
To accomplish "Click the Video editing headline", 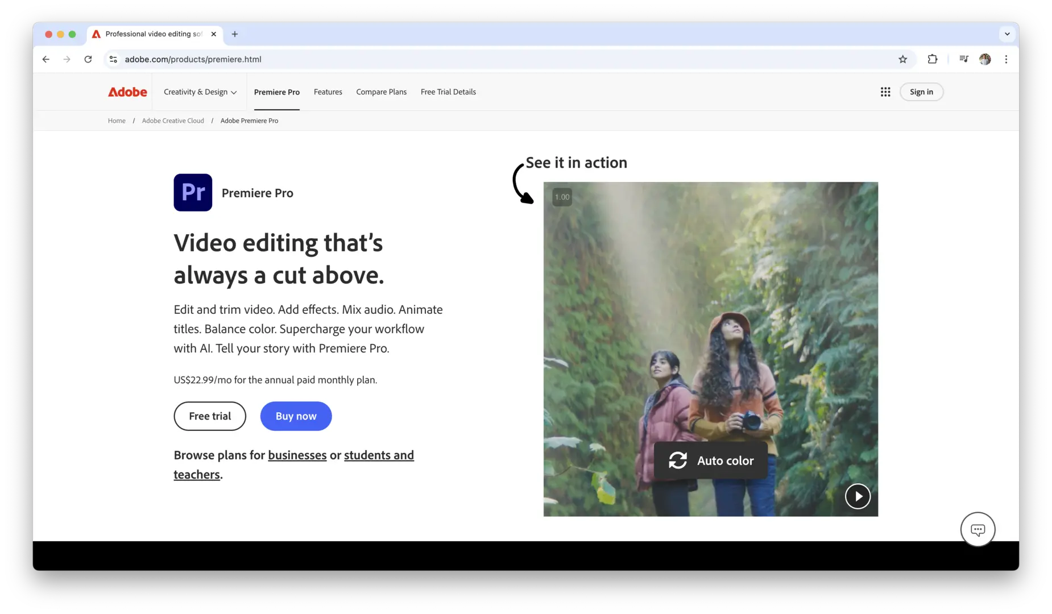I will tap(279, 259).
